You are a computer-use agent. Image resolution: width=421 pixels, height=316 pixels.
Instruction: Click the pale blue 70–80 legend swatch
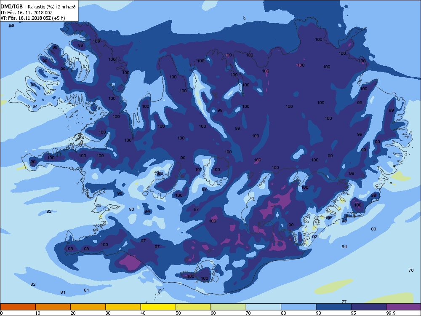[264, 307]
